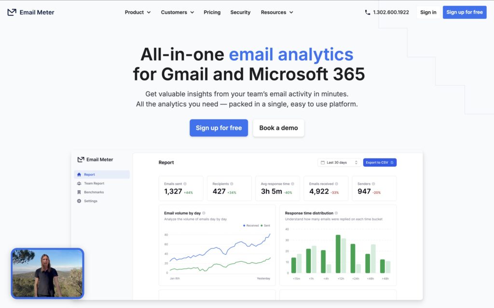Click the green Sent legend dot

(262, 226)
